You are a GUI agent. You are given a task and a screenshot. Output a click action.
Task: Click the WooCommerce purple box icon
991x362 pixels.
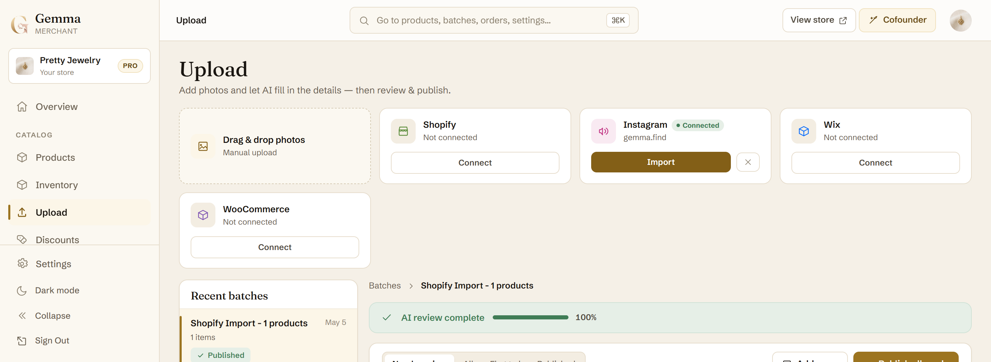coord(203,215)
